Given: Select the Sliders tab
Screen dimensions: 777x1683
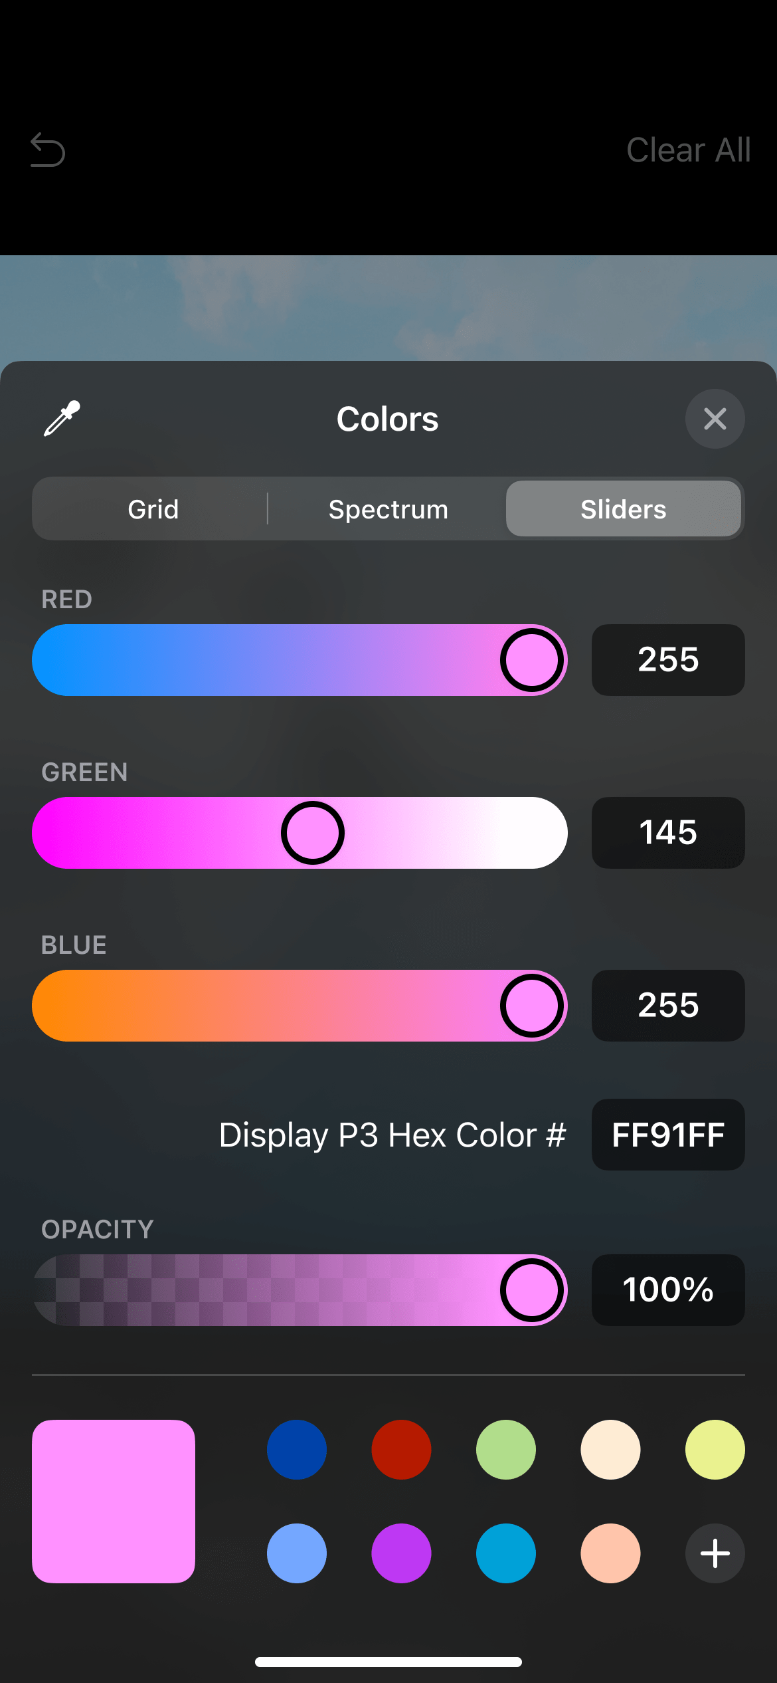Looking at the screenshot, I should tap(623, 509).
